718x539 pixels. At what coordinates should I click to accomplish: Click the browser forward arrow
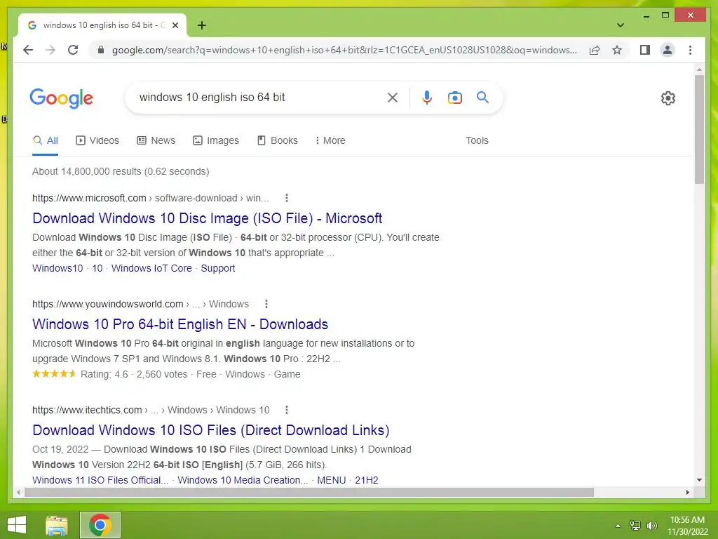click(x=50, y=50)
